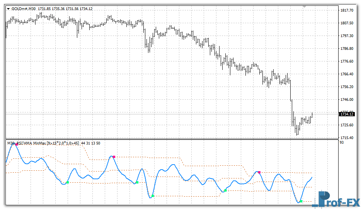Click the 1766.40 price axis label

(x=346, y=74)
